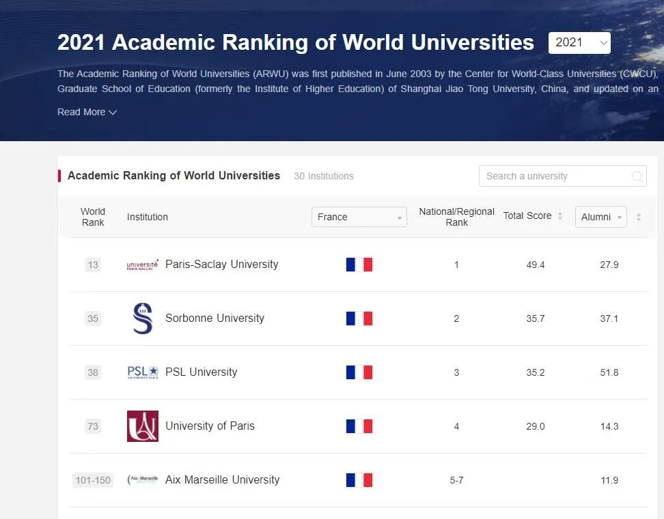
Task: Open the France country filter dropdown
Action: pyautogui.click(x=359, y=217)
